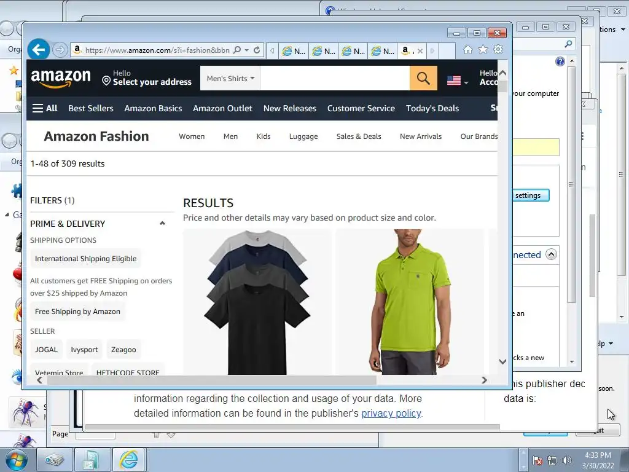
Task: Click the settings button in rear window
Action: [x=530, y=195]
